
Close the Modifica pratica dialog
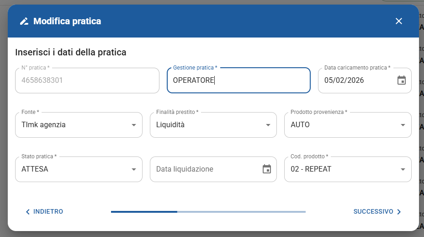(398, 21)
